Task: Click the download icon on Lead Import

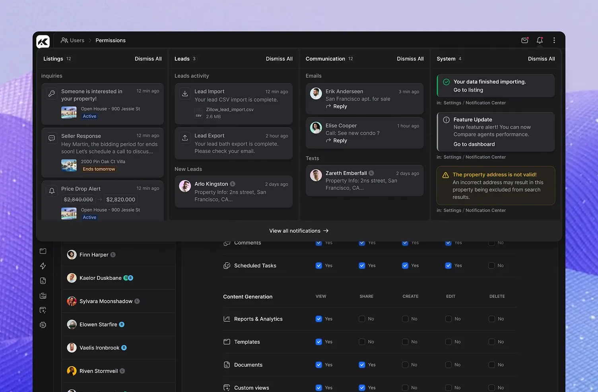Action: pyautogui.click(x=185, y=94)
